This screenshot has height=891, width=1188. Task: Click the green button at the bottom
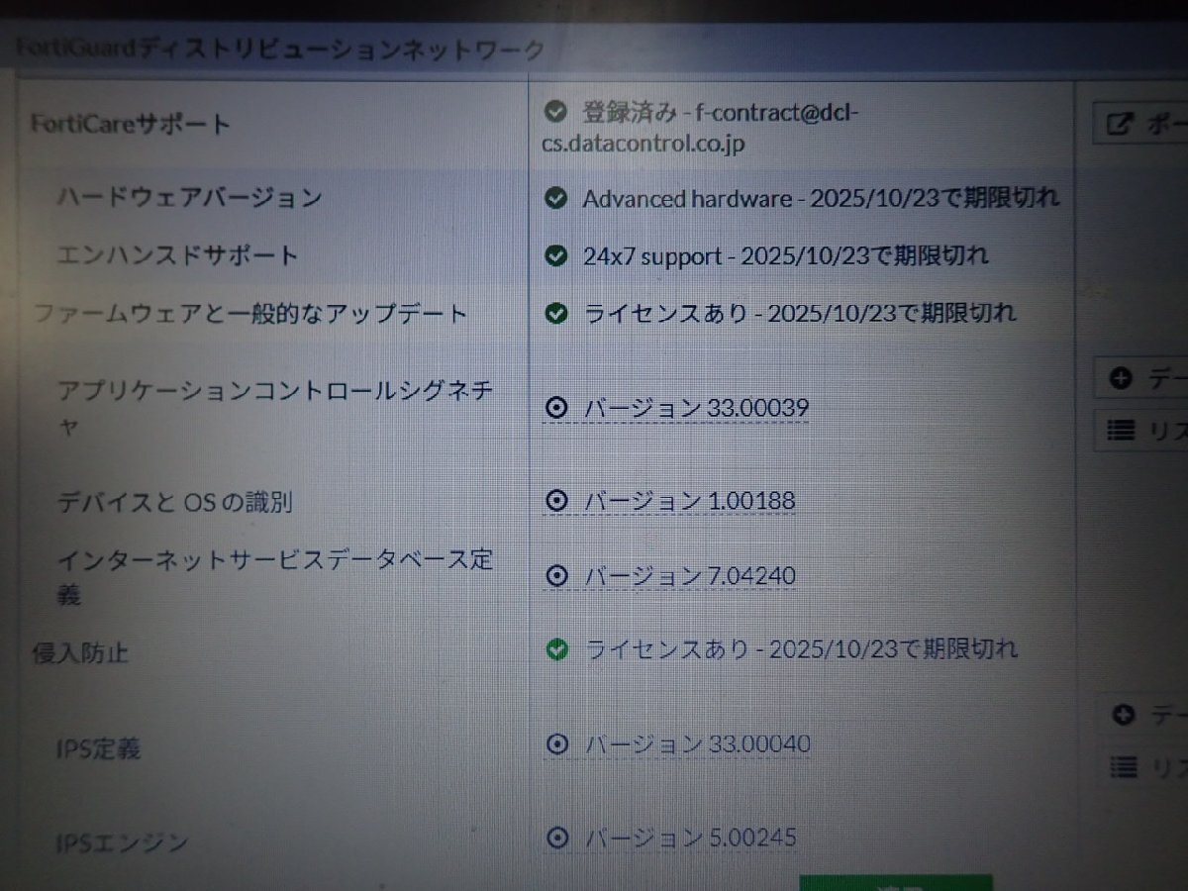(x=895, y=882)
